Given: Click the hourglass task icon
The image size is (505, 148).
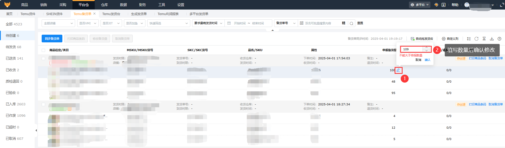Looking at the screenshot, I should coord(484,39).
